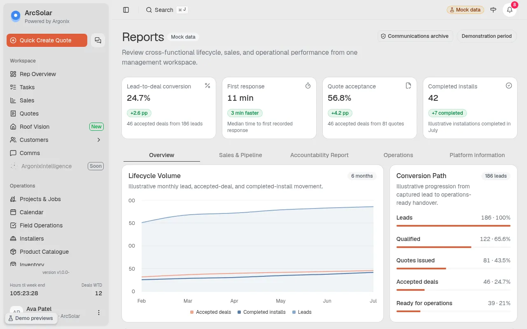Image resolution: width=527 pixels, height=329 pixels.
Task: Open the Accountability Report tab
Action: (x=319, y=155)
